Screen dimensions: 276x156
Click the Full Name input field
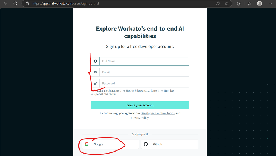coord(144,61)
